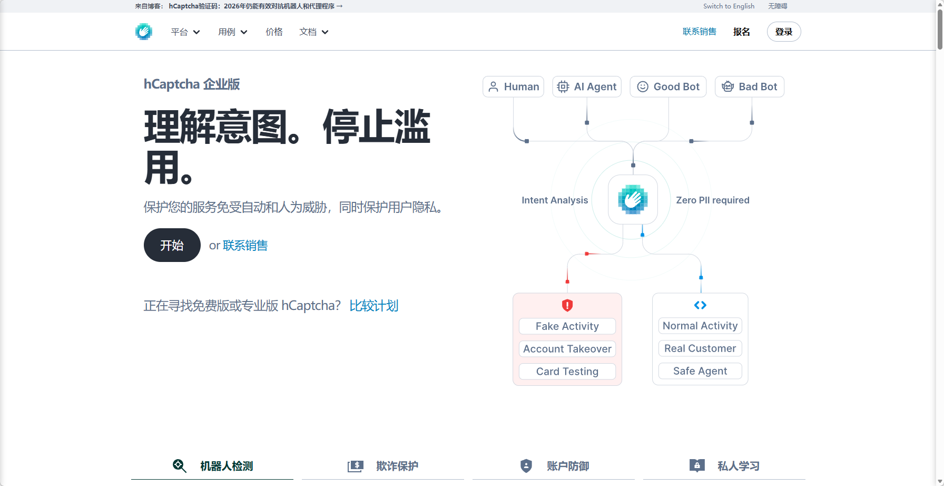Click the lock icon for 私人学习

[x=697, y=466]
